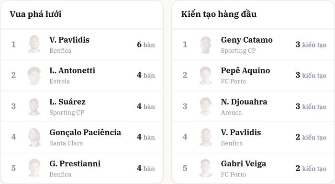
Task: Open V. Pavlidis row showing 2 kiến tạo
Action: pos(253,138)
